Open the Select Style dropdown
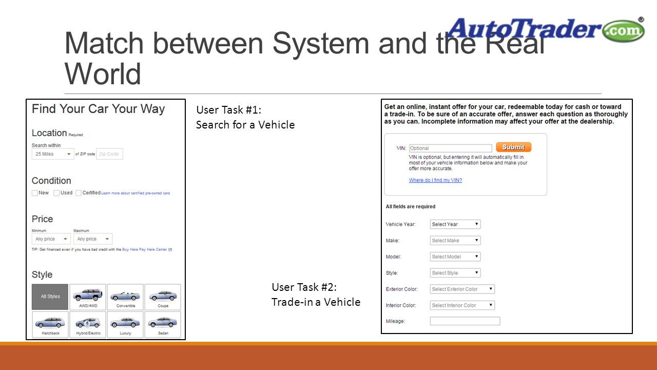Viewport: 657px width, 370px height. 455,273
